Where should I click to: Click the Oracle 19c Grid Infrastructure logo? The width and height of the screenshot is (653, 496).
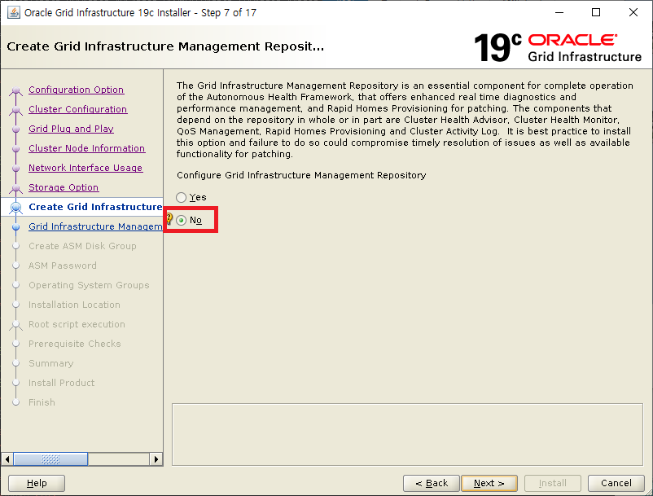click(x=558, y=47)
